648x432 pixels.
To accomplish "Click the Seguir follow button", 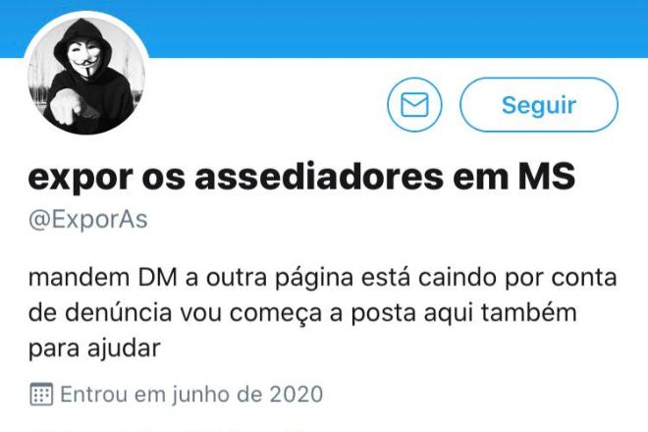I will pos(539,105).
